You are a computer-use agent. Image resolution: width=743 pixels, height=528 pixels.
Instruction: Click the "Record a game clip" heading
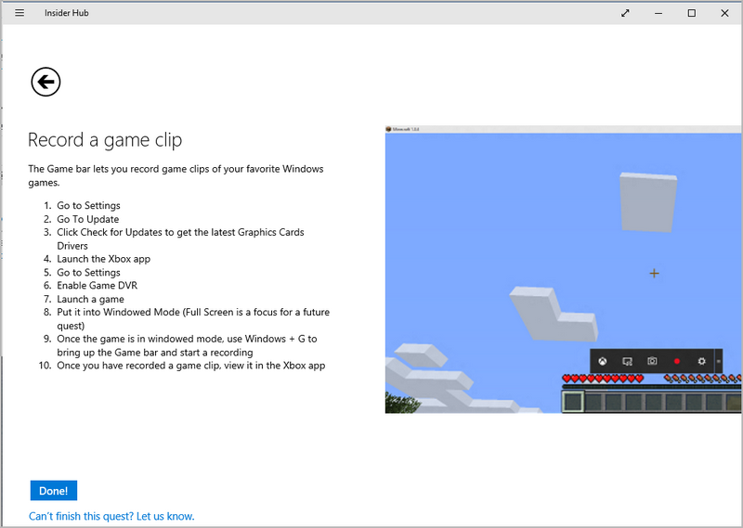105,140
